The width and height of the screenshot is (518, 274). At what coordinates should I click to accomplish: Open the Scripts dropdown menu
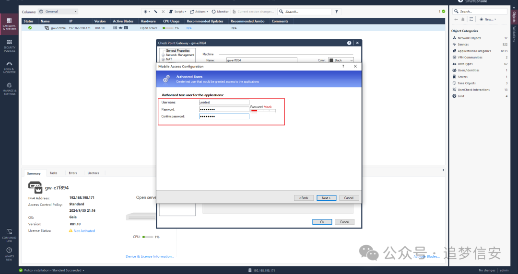point(178,11)
